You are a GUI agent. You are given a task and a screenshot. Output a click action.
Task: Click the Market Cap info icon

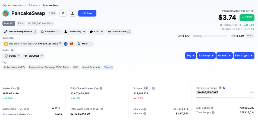[x=18, y=88]
